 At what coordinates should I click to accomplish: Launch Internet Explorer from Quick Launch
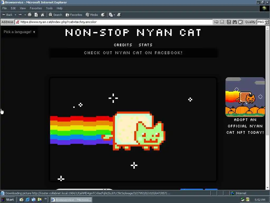click(27, 200)
